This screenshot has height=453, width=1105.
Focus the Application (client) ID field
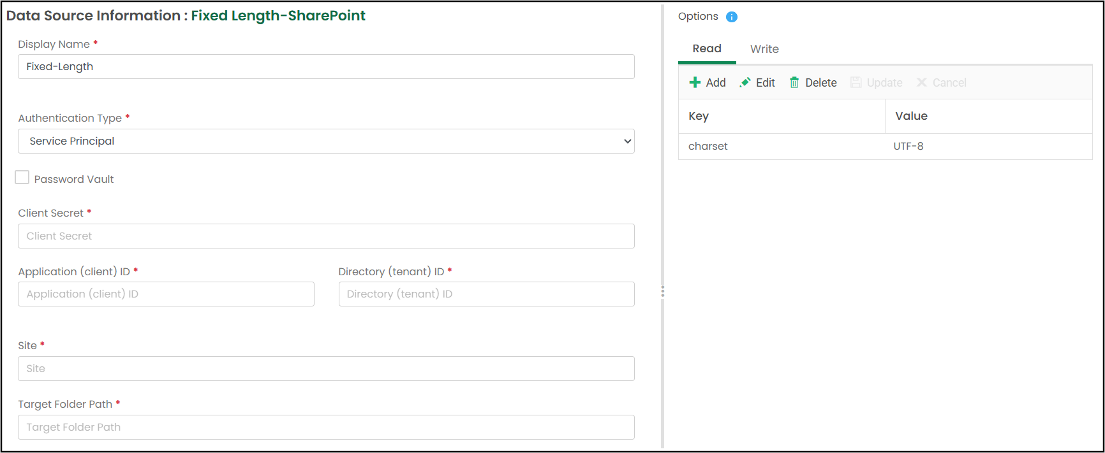(x=166, y=294)
